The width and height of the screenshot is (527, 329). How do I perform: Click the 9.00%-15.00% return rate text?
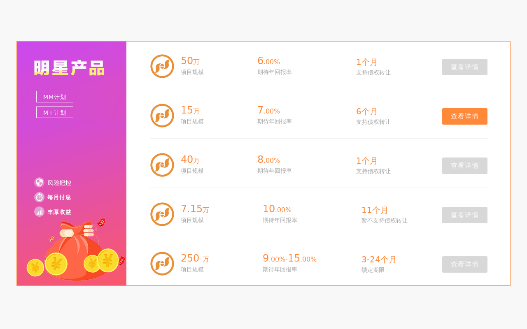point(289,259)
